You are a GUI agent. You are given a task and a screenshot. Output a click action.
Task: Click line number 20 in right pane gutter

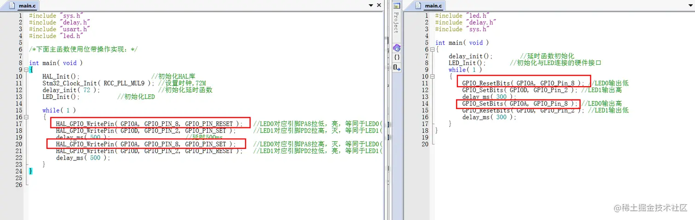[x=425, y=144]
